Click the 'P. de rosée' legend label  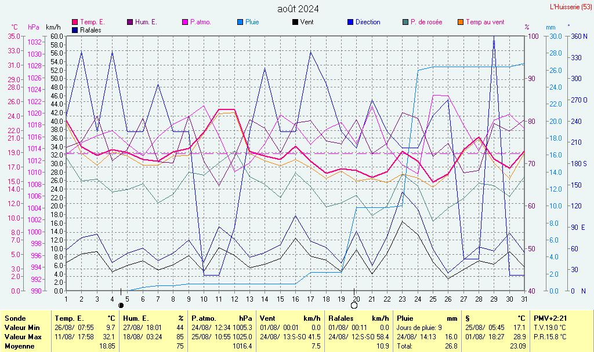click(x=426, y=23)
